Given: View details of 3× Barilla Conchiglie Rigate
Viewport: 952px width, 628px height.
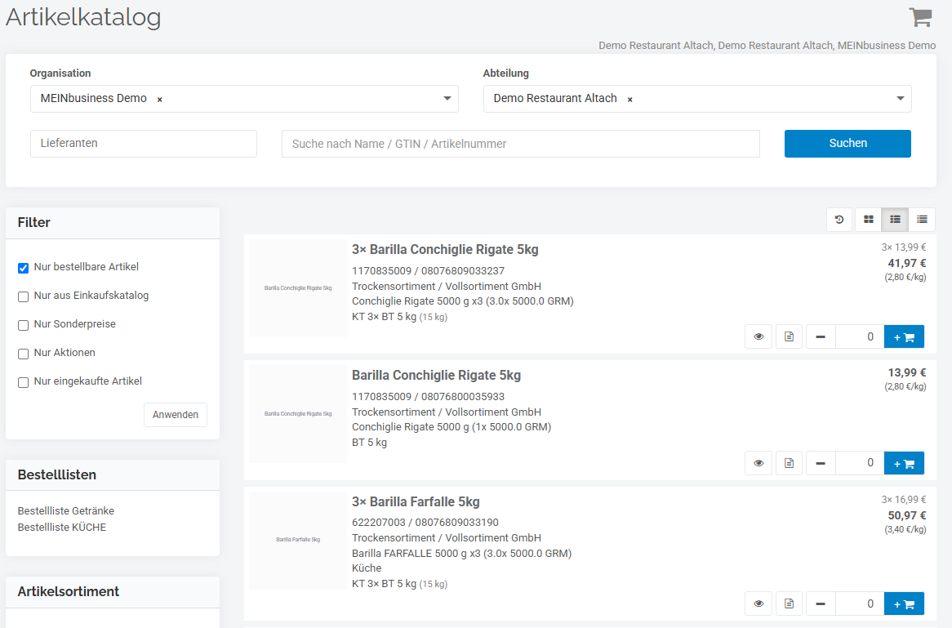Looking at the screenshot, I should (x=758, y=336).
